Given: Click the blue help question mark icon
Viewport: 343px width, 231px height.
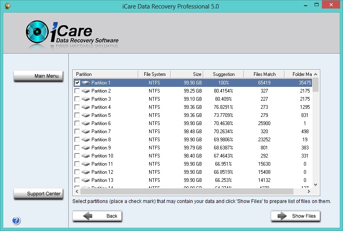Looking at the screenshot, I should pos(16,220).
